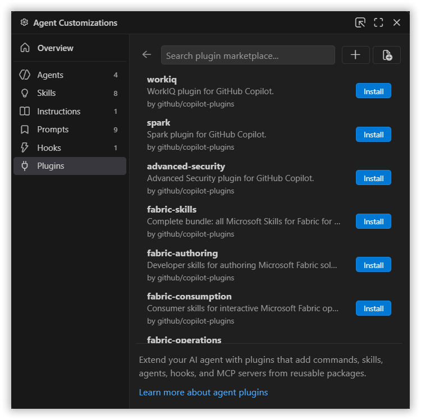Click the Skills lightbulb icon
This screenshot has height=420, width=421.
(x=25, y=93)
